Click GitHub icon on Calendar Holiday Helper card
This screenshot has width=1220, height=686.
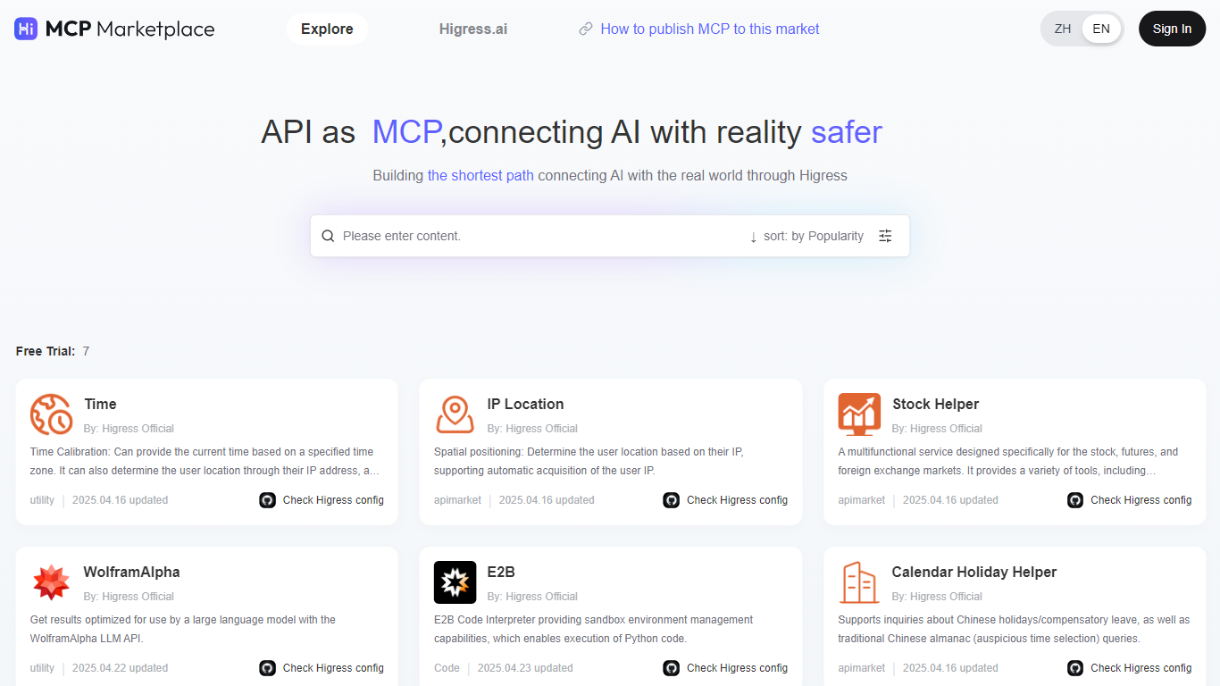(x=1075, y=668)
